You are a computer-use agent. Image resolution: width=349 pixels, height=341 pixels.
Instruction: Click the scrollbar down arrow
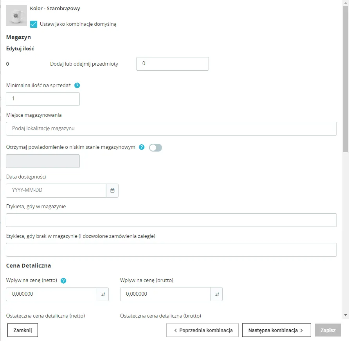(x=345, y=315)
